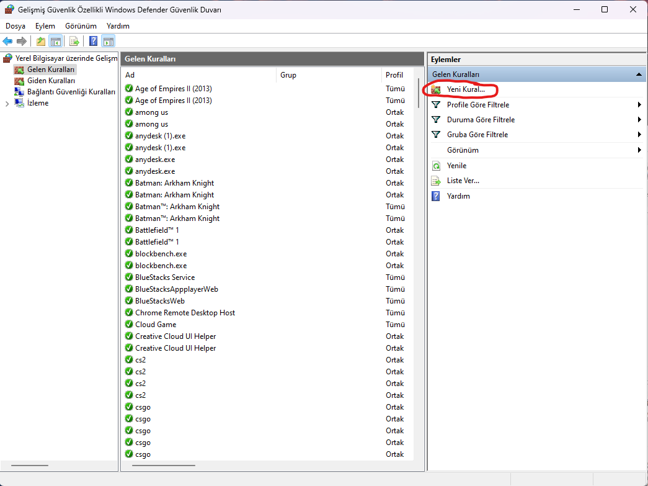Sort the list by the Grup column header
648x486 pixels.
click(329, 75)
